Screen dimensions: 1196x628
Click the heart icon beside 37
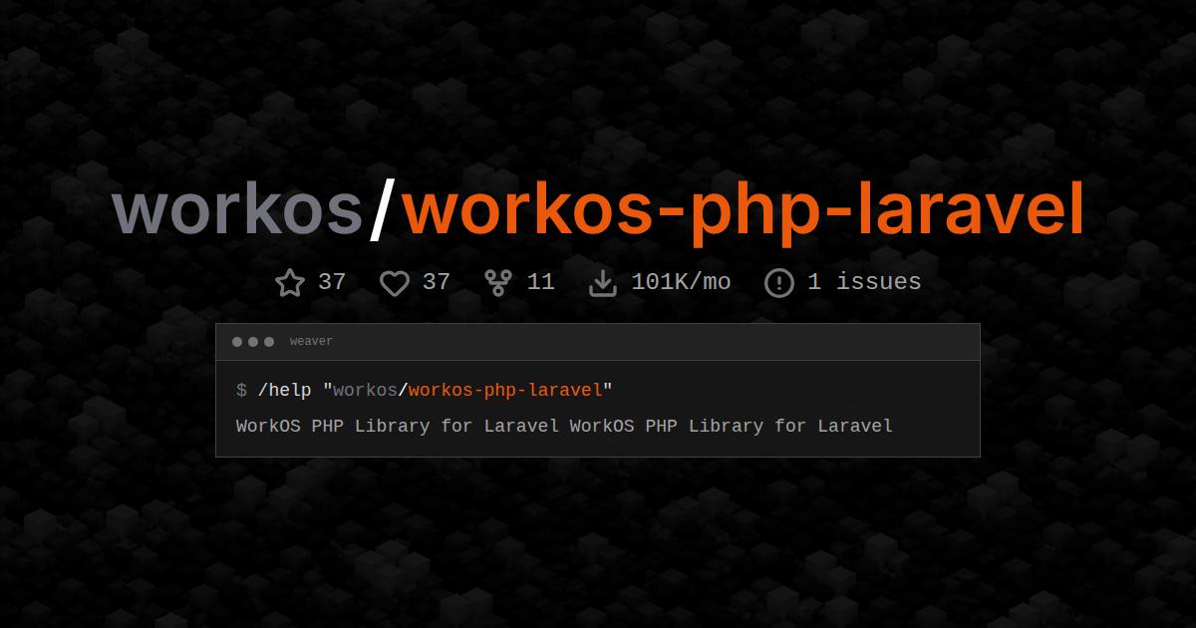tap(395, 283)
